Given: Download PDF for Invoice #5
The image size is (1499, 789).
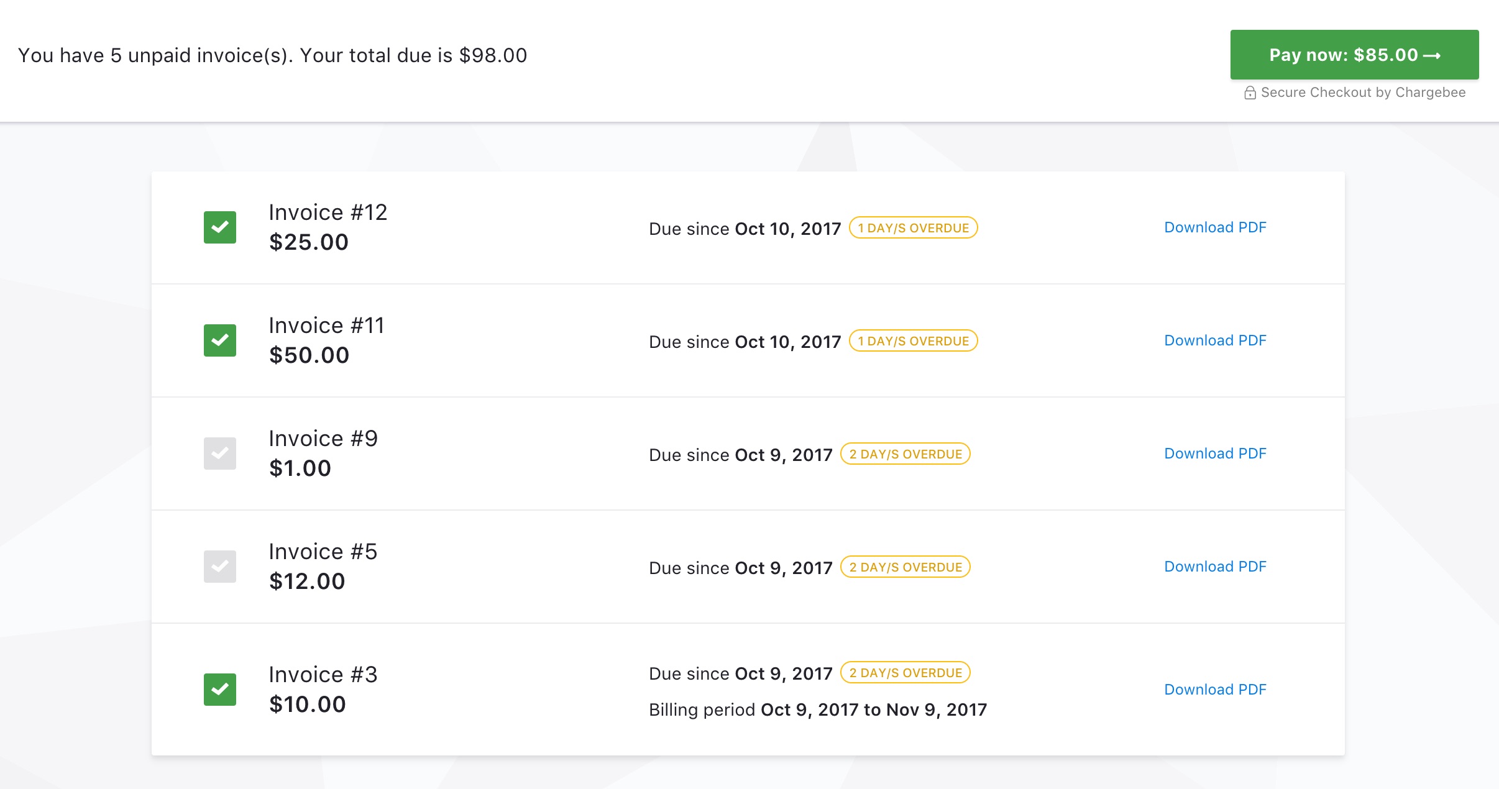Looking at the screenshot, I should (x=1215, y=567).
